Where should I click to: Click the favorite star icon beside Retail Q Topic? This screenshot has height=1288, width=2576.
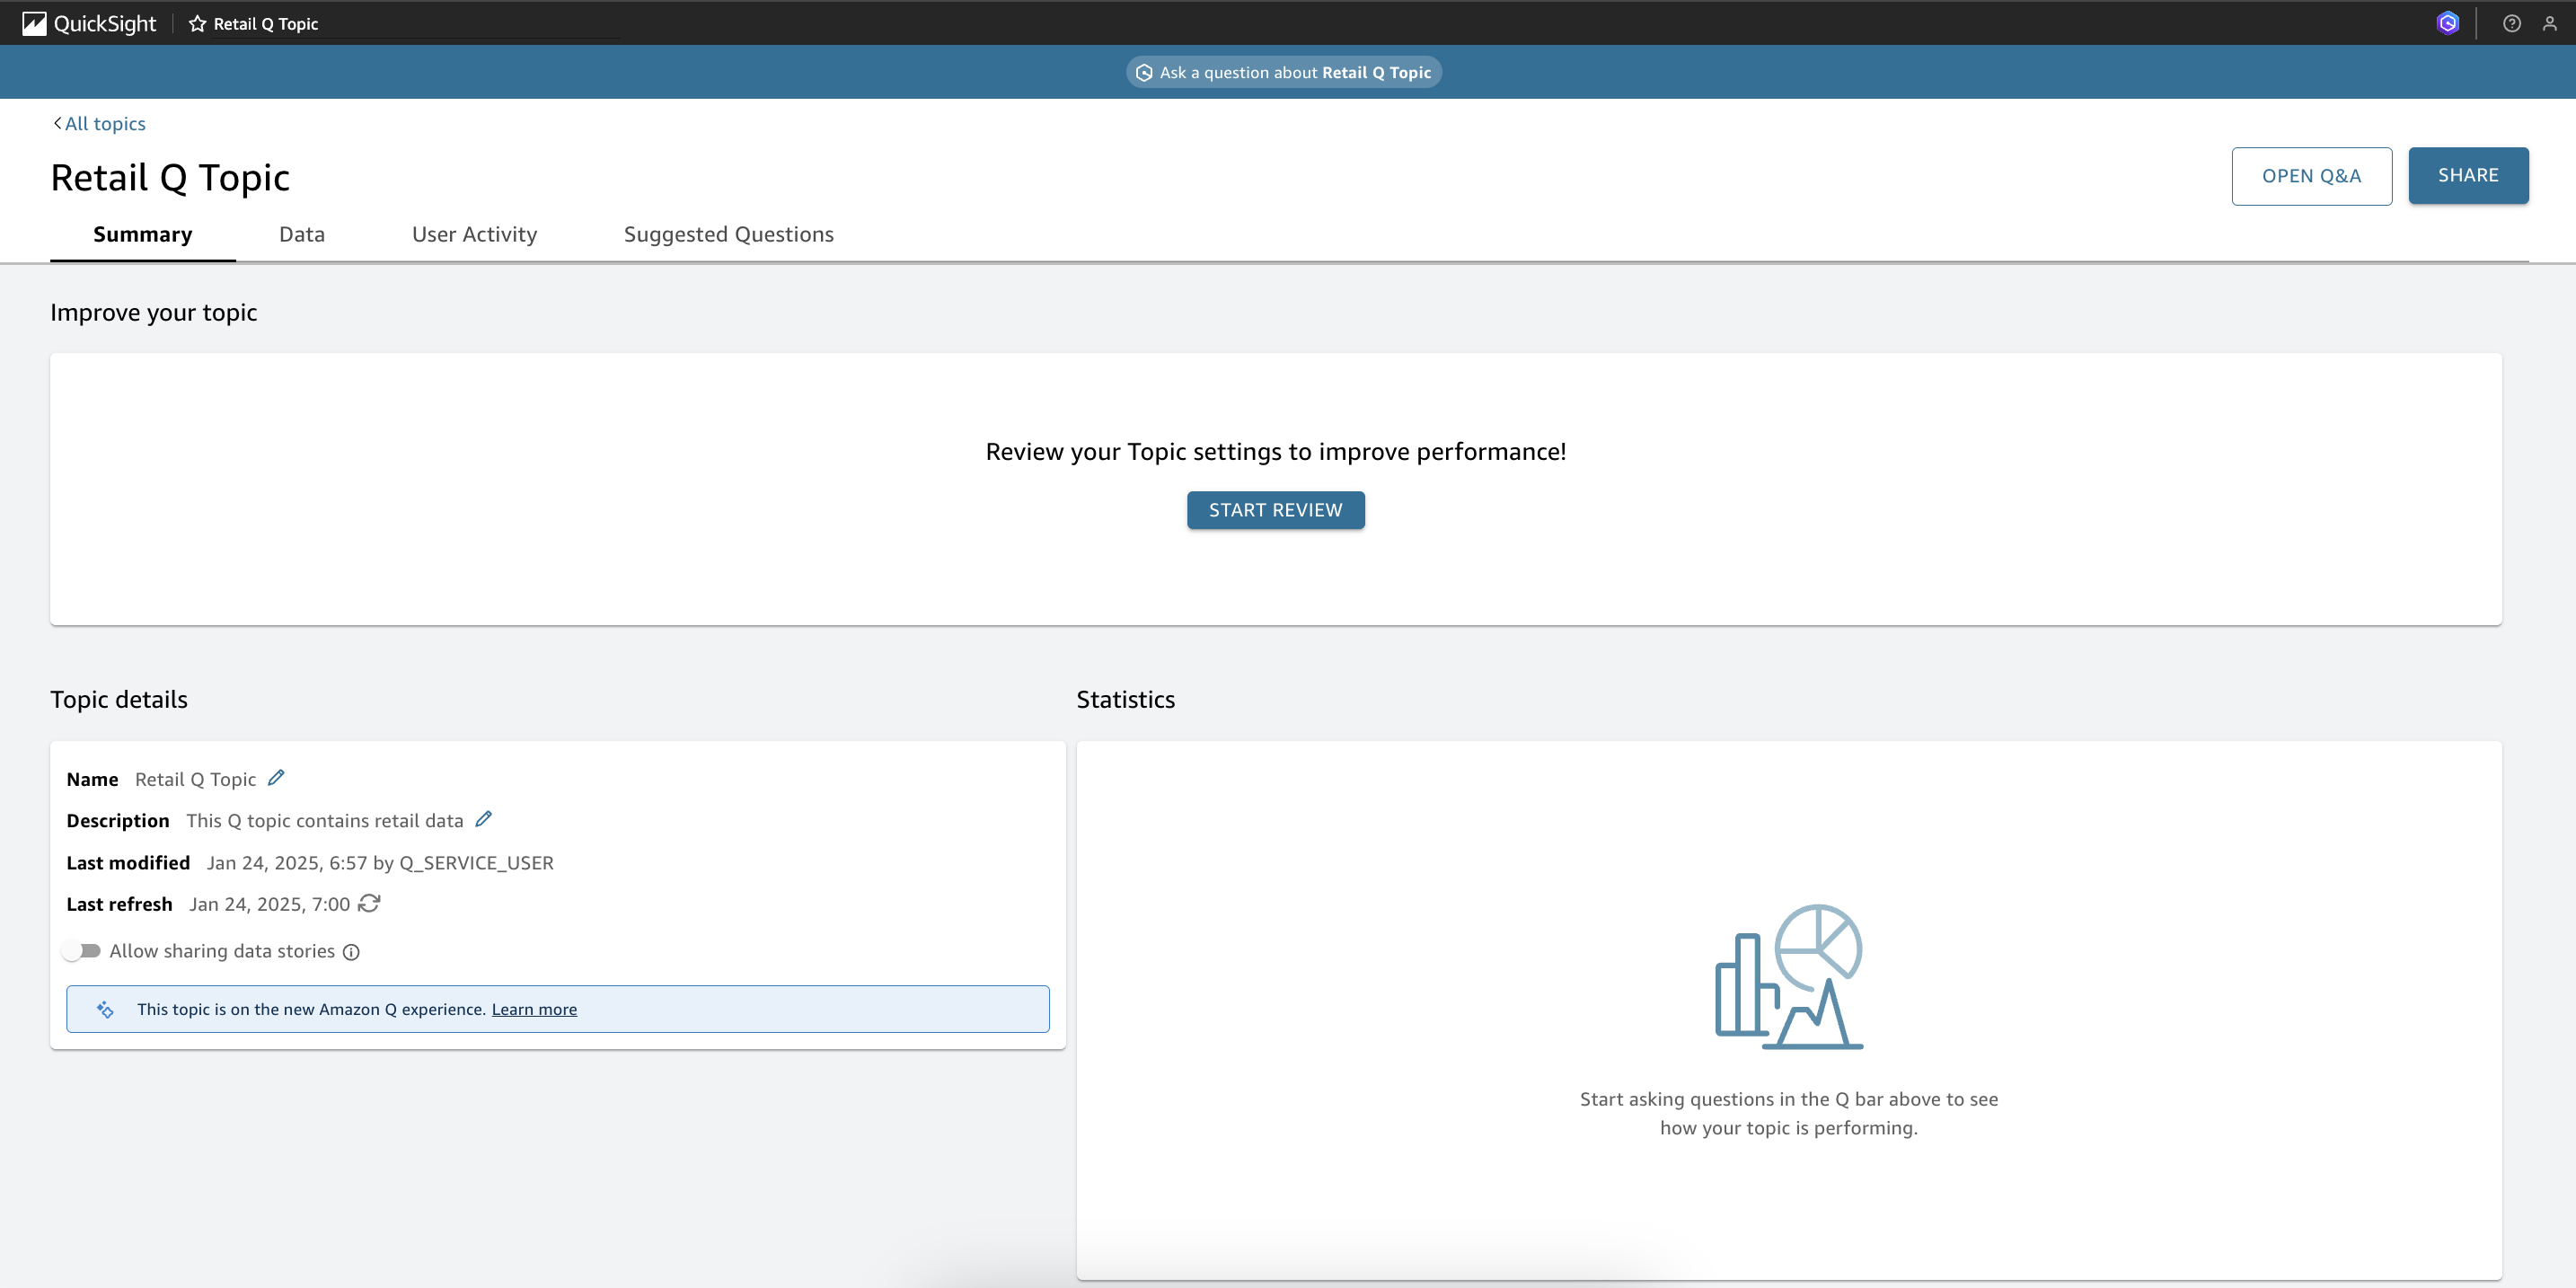(x=197, y=23)
